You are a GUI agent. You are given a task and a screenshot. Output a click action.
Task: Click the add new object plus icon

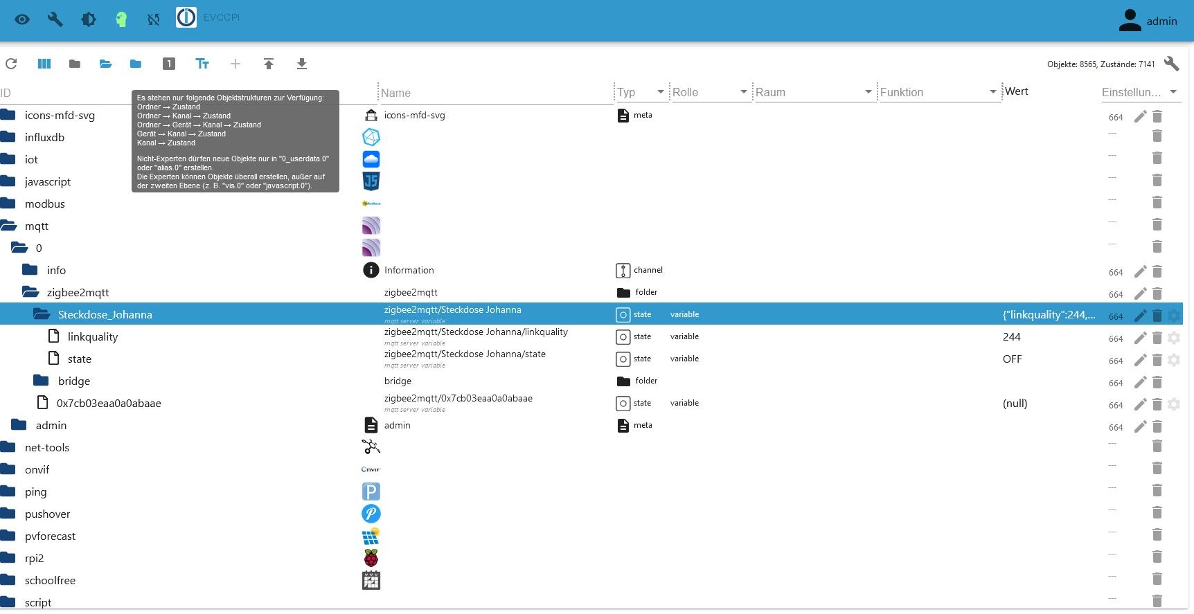(x=235, y=64)
